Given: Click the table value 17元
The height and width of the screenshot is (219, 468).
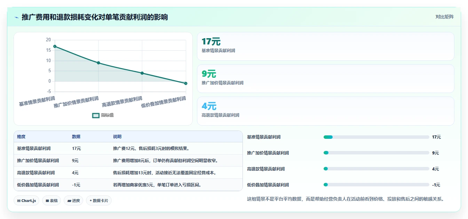Looking at the screenshot, I should [77, 149].
